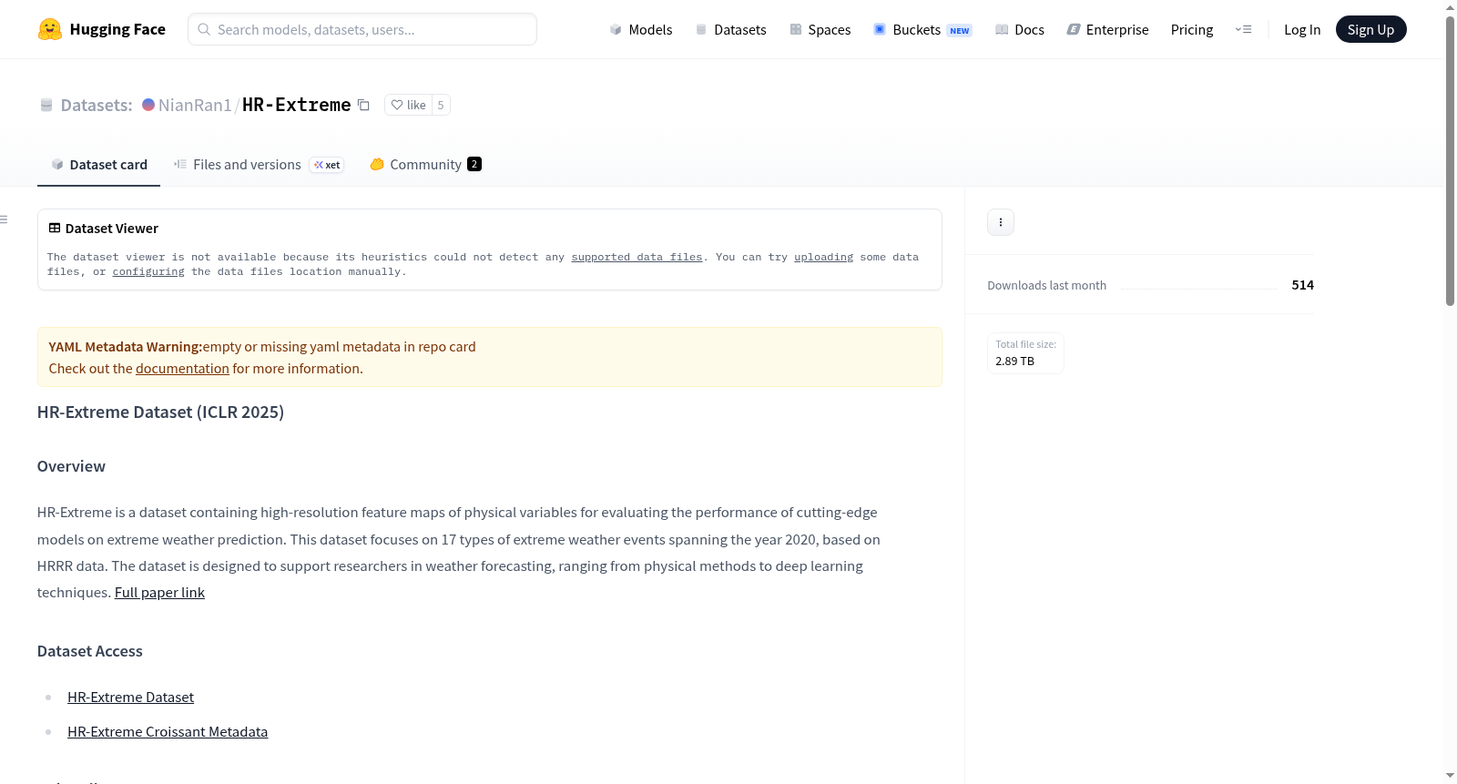Screen dimensions: 1457x784
Task: Click the Dataset Access heading
Action: click(x=89, y=651)
